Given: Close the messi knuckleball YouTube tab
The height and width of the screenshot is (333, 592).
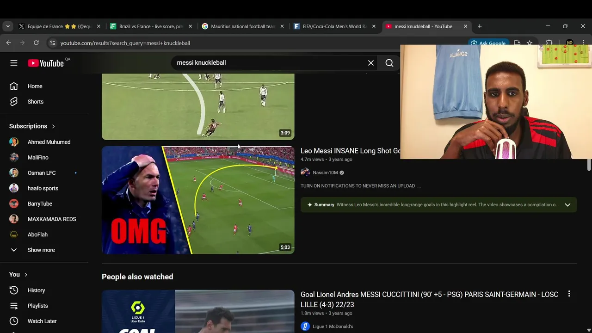Looking at the screenshot, I should [x=466, y=26].
